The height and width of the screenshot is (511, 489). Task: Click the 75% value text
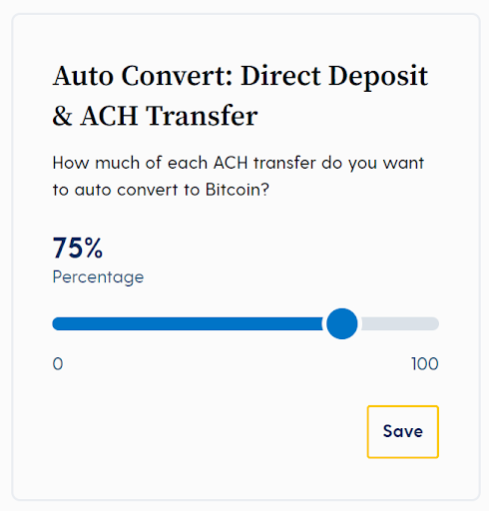pyautogui.click(x=78, y=248)
